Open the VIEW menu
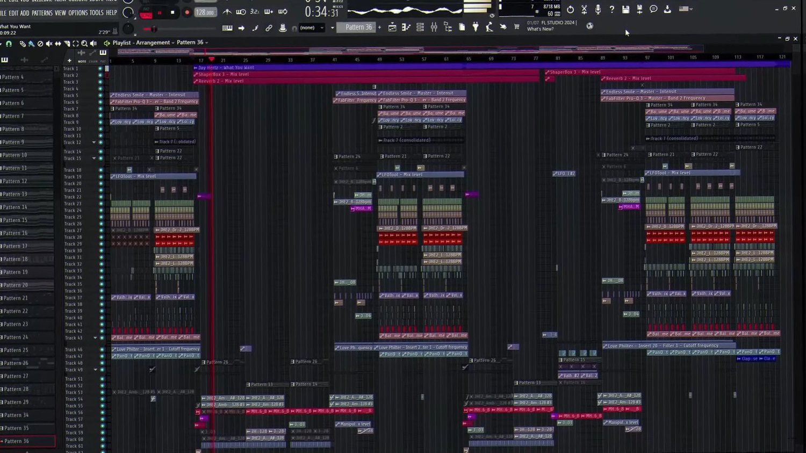Screen dimensions: 806x453 (x=60, y=12)
